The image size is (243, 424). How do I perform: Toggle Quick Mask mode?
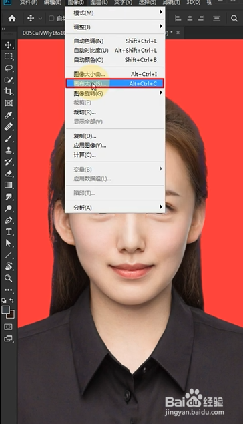(x=9, y=327)
